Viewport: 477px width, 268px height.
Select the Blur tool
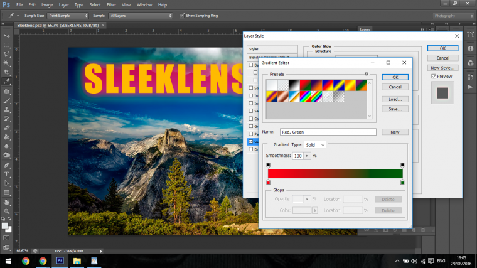click(x=6, y=146)
